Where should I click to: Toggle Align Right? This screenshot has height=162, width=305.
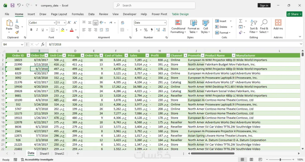click(95, 30)
